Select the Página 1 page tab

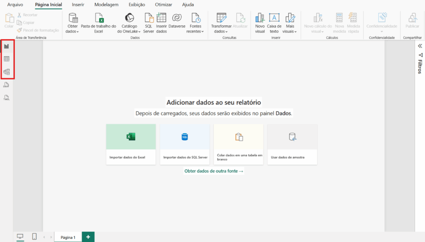click(68, 237)
